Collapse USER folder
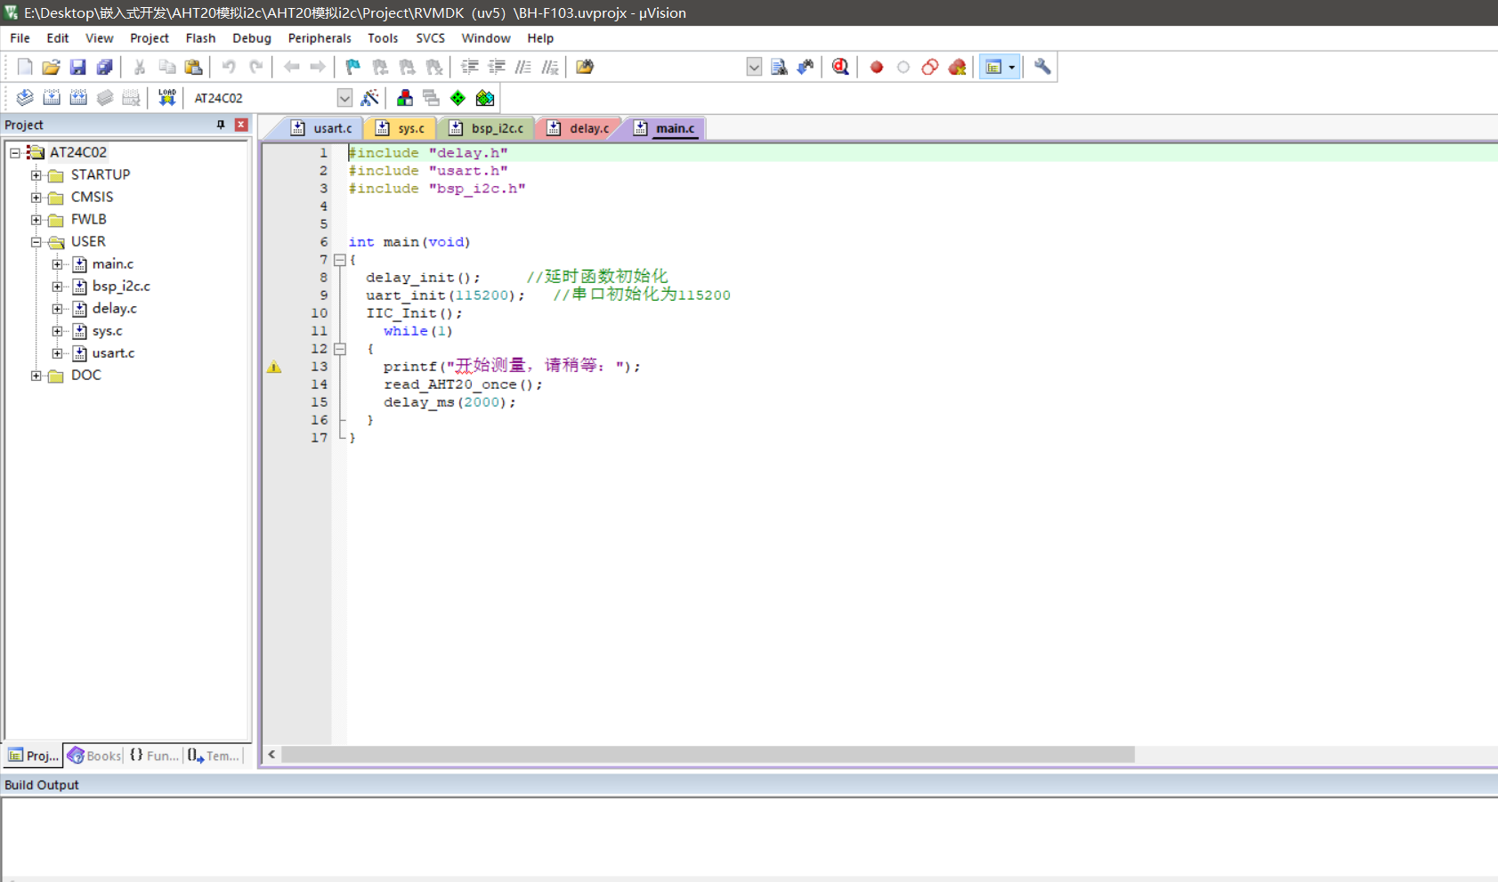The height and width of the screenshot is (882, 1498). [36, 242]
